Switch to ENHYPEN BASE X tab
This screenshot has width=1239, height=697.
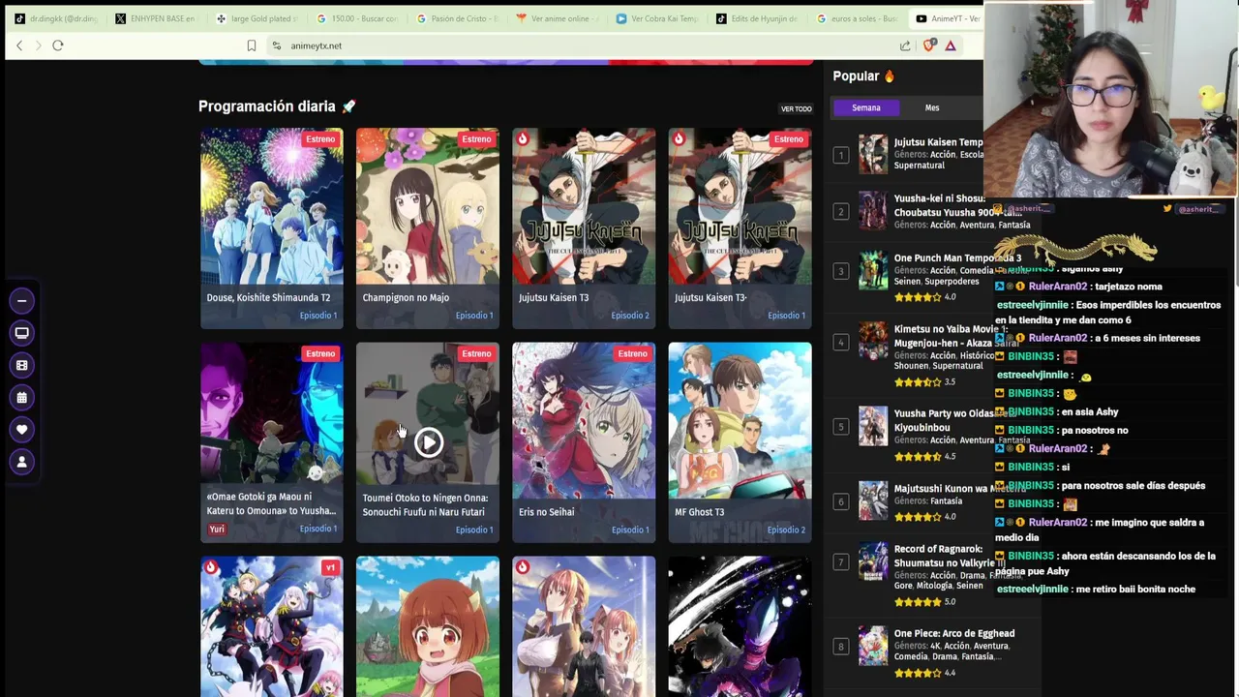[x=157, y=18]
